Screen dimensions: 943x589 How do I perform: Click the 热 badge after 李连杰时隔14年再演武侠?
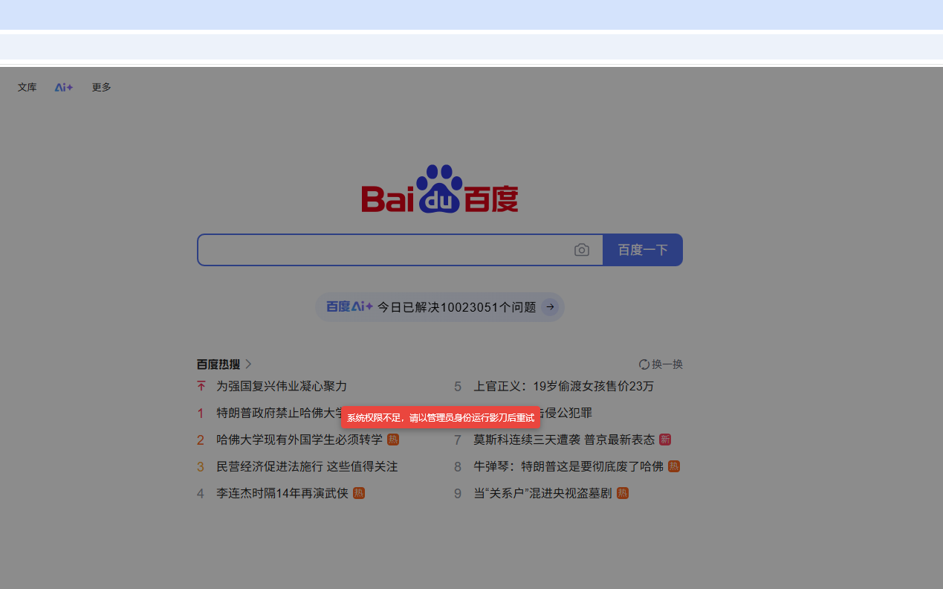[359, 493]
